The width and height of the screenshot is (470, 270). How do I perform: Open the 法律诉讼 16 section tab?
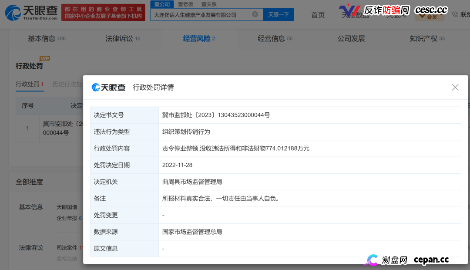coord(123,38)
